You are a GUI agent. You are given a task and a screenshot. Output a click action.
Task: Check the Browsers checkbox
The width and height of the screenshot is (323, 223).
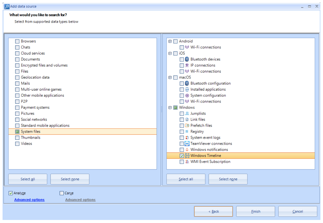(17, 41)
